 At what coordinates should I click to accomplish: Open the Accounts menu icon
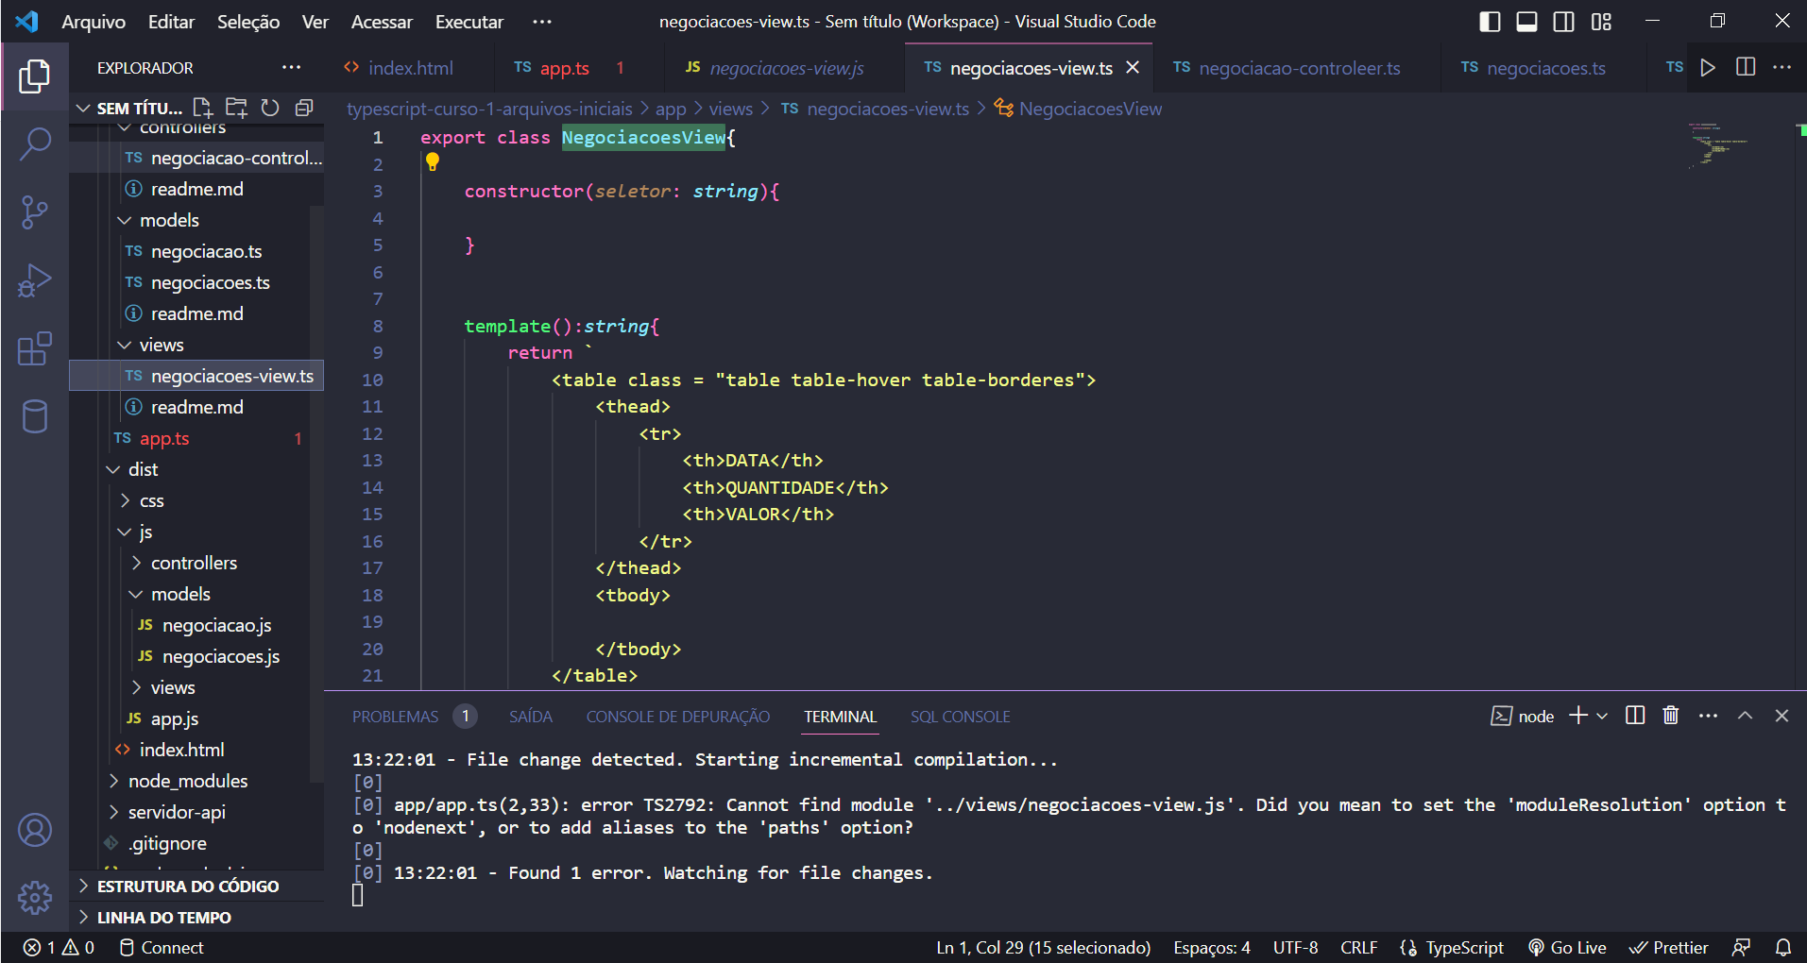point(35,830)
